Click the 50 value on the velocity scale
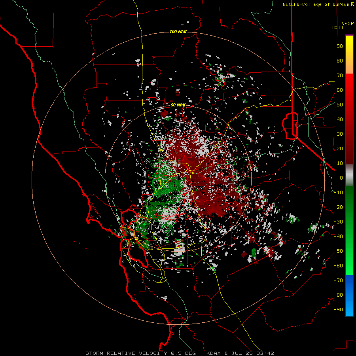The image size is (356, 356). point(340,105)
